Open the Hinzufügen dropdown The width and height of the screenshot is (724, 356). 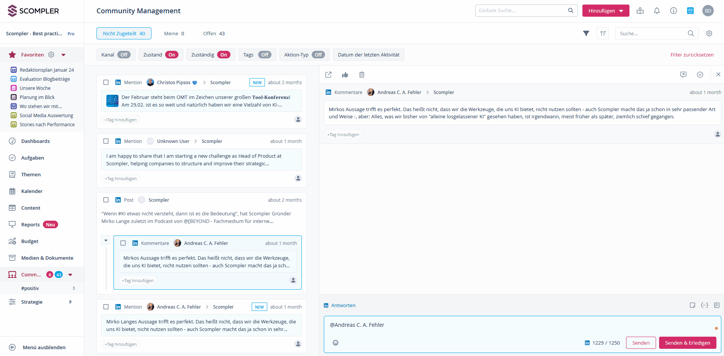click(x=605, y=11)
